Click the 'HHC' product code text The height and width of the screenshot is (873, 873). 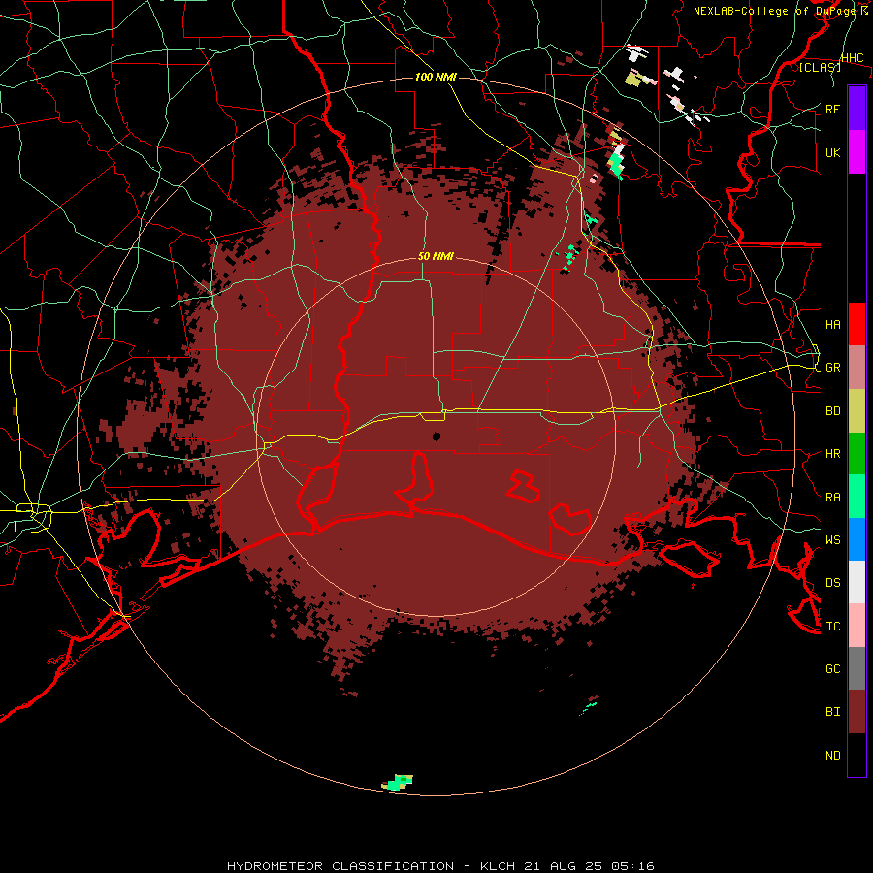click(852, 57)
